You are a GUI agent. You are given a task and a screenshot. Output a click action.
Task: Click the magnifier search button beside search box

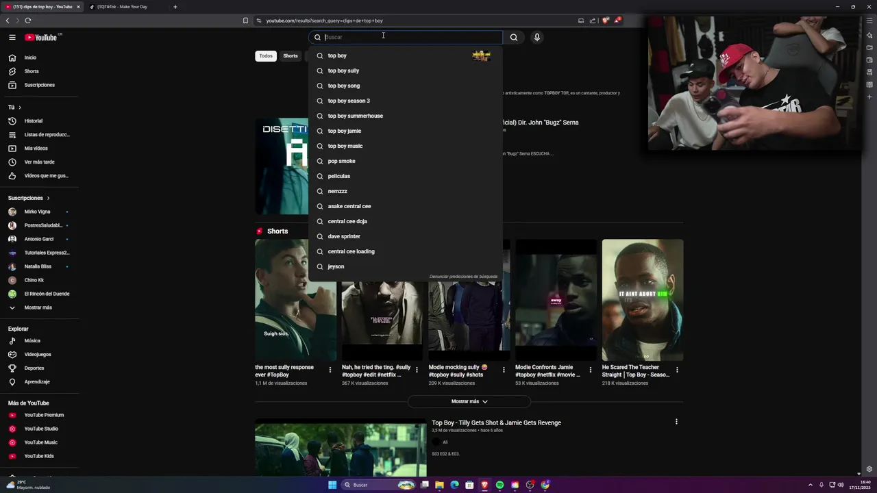point(514,37)
